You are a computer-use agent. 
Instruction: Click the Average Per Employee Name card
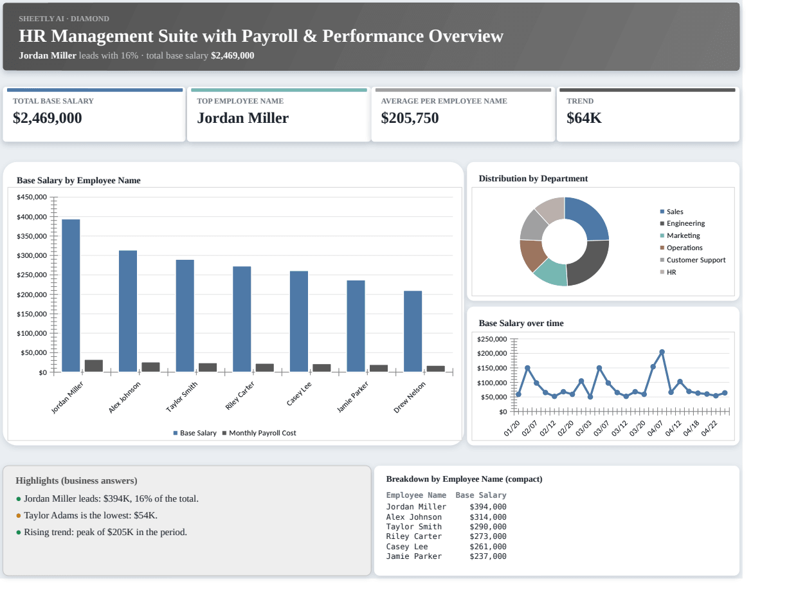(x=463, y=114)
